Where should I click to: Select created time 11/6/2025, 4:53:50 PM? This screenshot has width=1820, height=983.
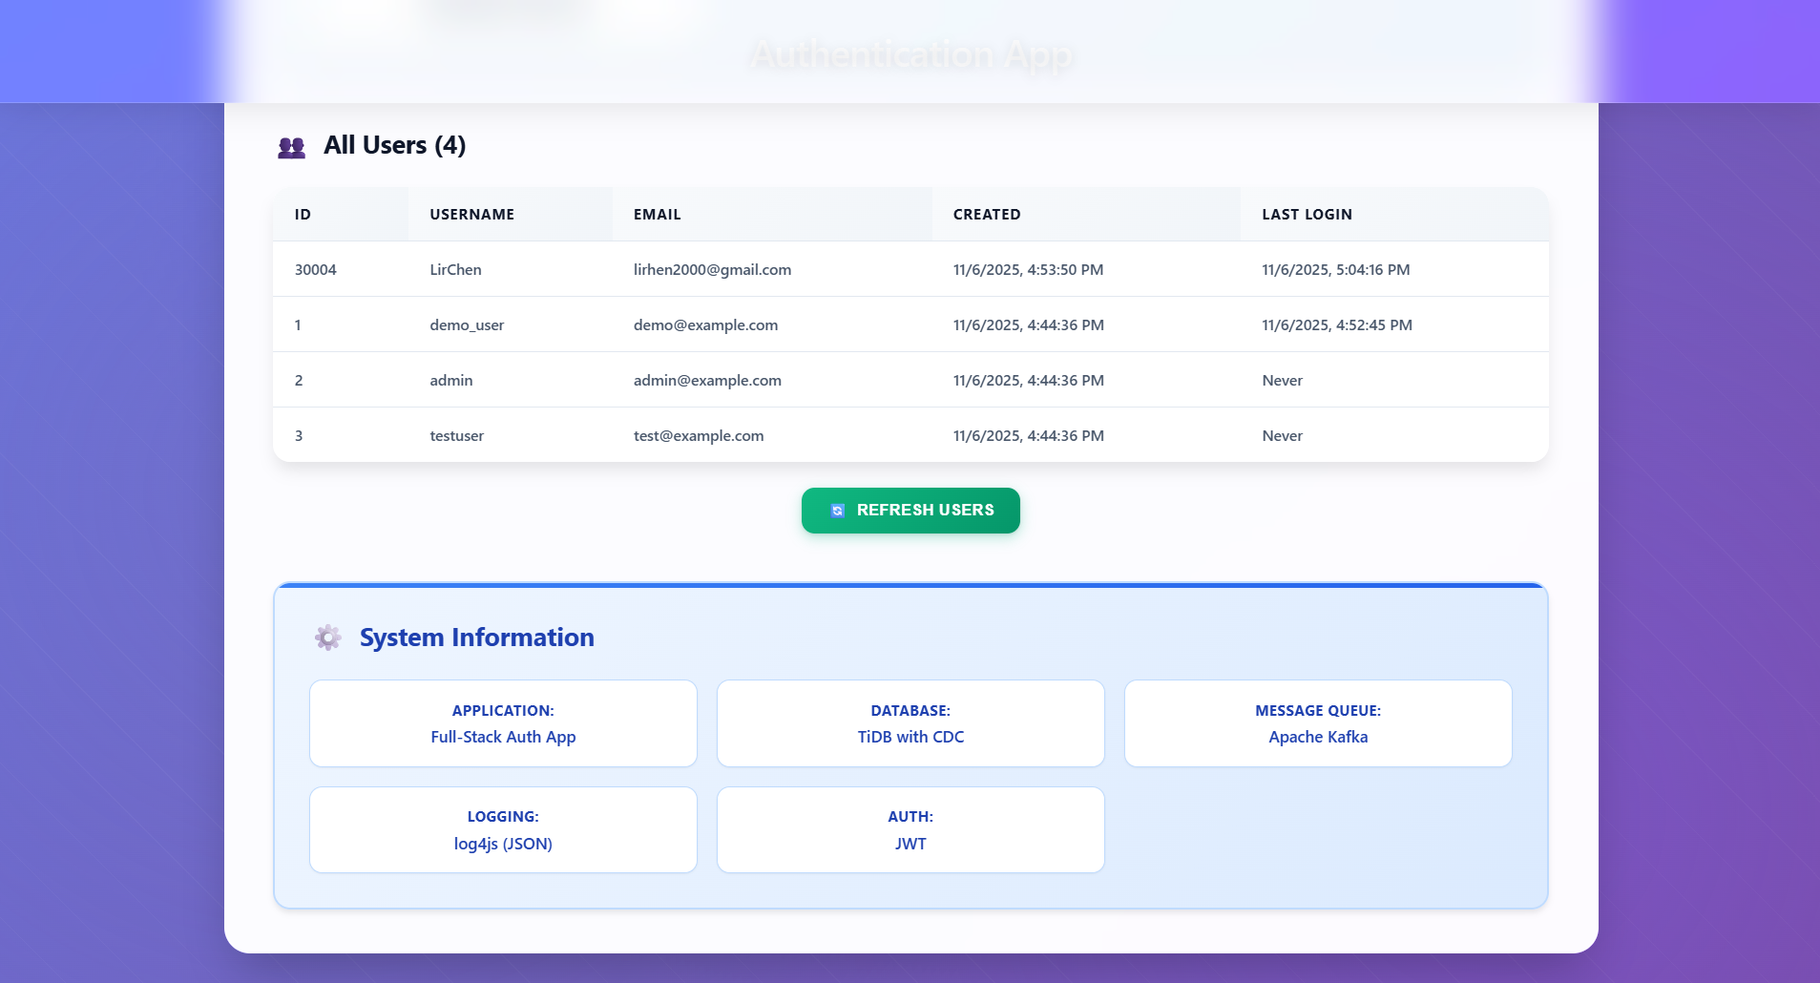[1028, 270]
